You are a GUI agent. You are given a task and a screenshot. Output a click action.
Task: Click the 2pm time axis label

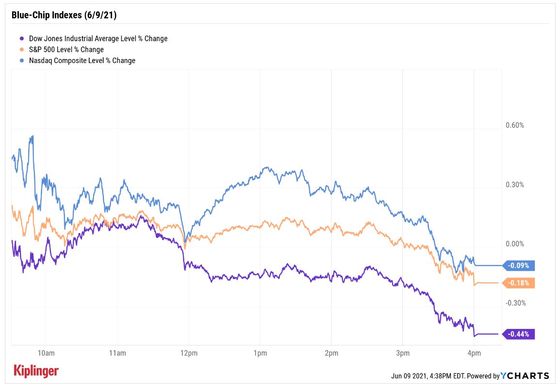pyautogui.click(x=331, y=353)
